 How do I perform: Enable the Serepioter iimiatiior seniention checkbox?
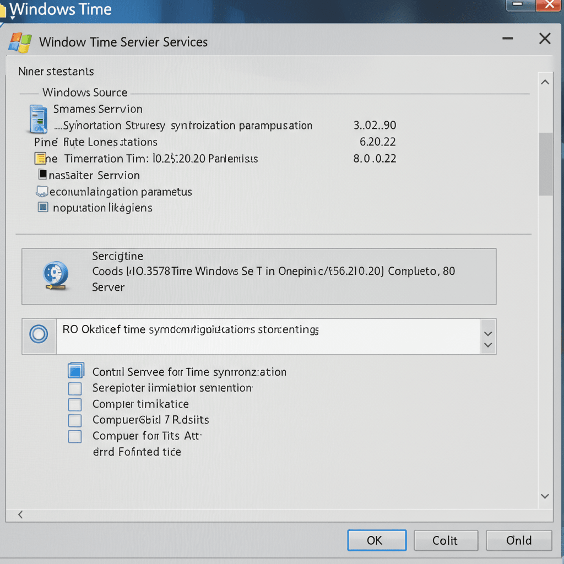tap(75, 388)
